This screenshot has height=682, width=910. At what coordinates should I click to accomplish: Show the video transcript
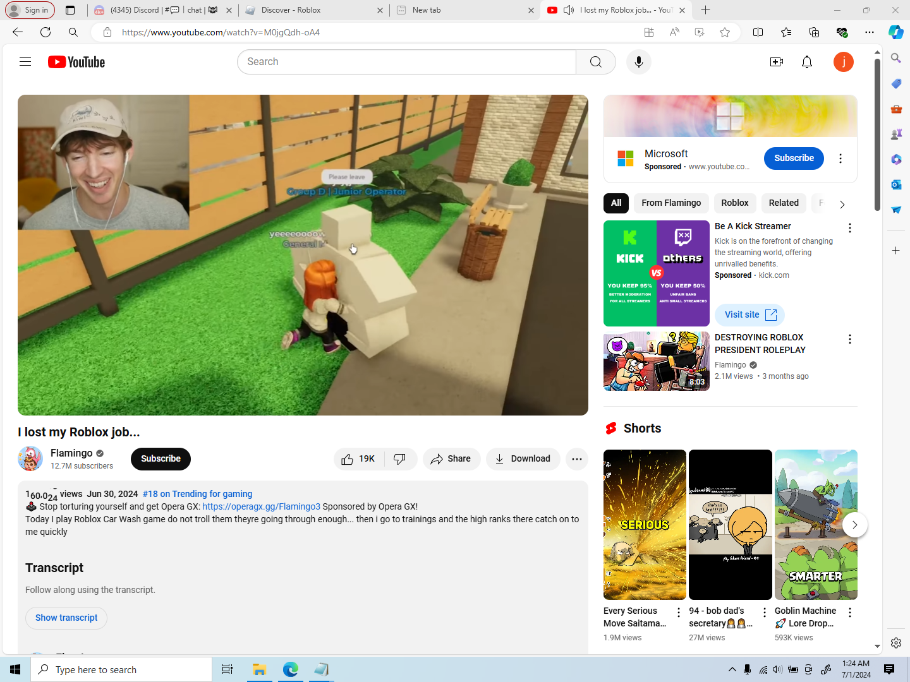point(66,618)
